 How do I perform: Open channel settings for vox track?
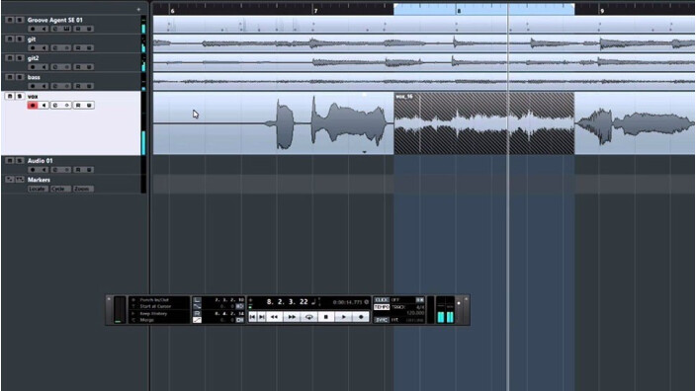55,105
